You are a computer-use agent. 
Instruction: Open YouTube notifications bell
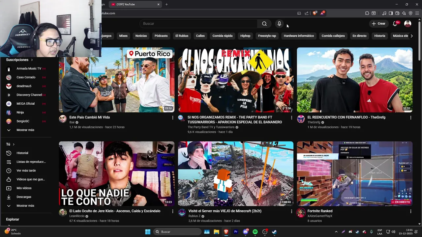[396, 23]
